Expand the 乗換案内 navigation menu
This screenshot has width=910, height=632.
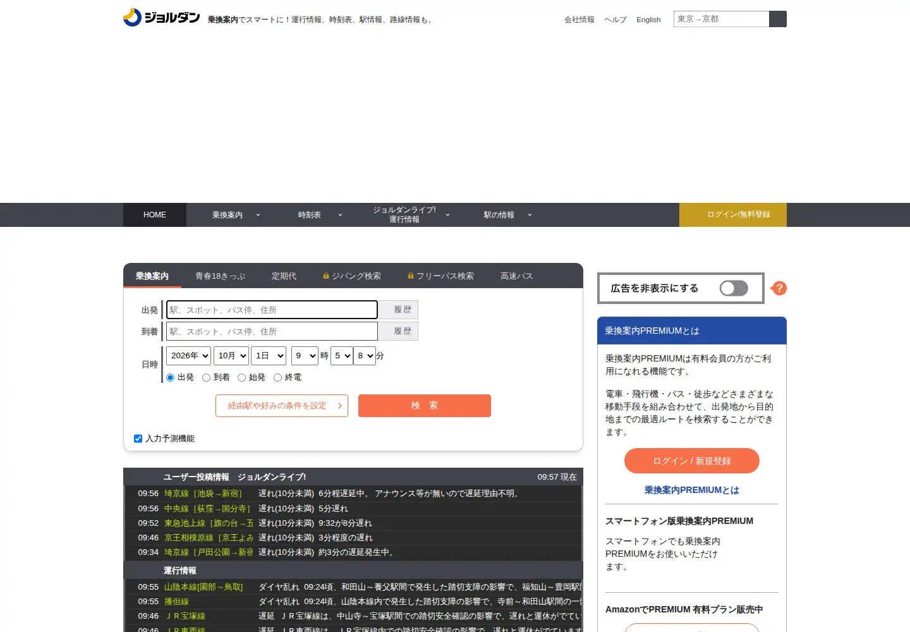point(237,215)
